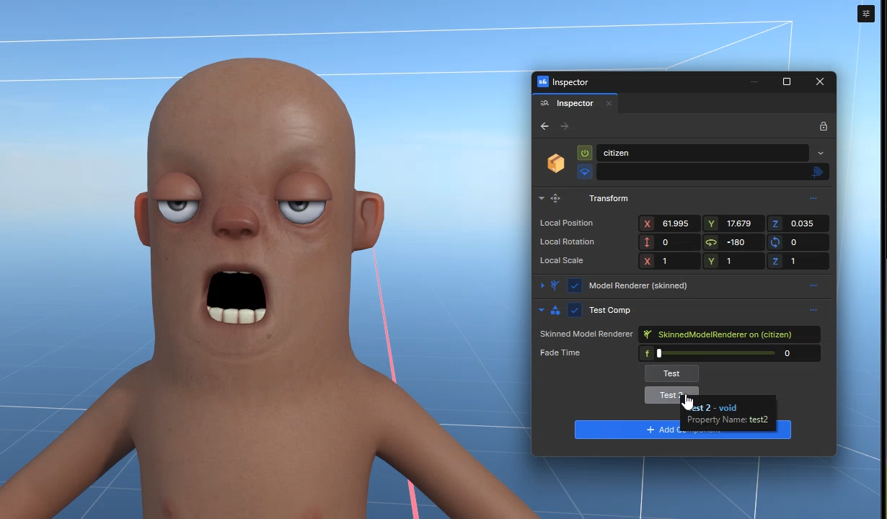Edit Local Position X value 61.995
887x519 pixels.
(x=676, y=223)
